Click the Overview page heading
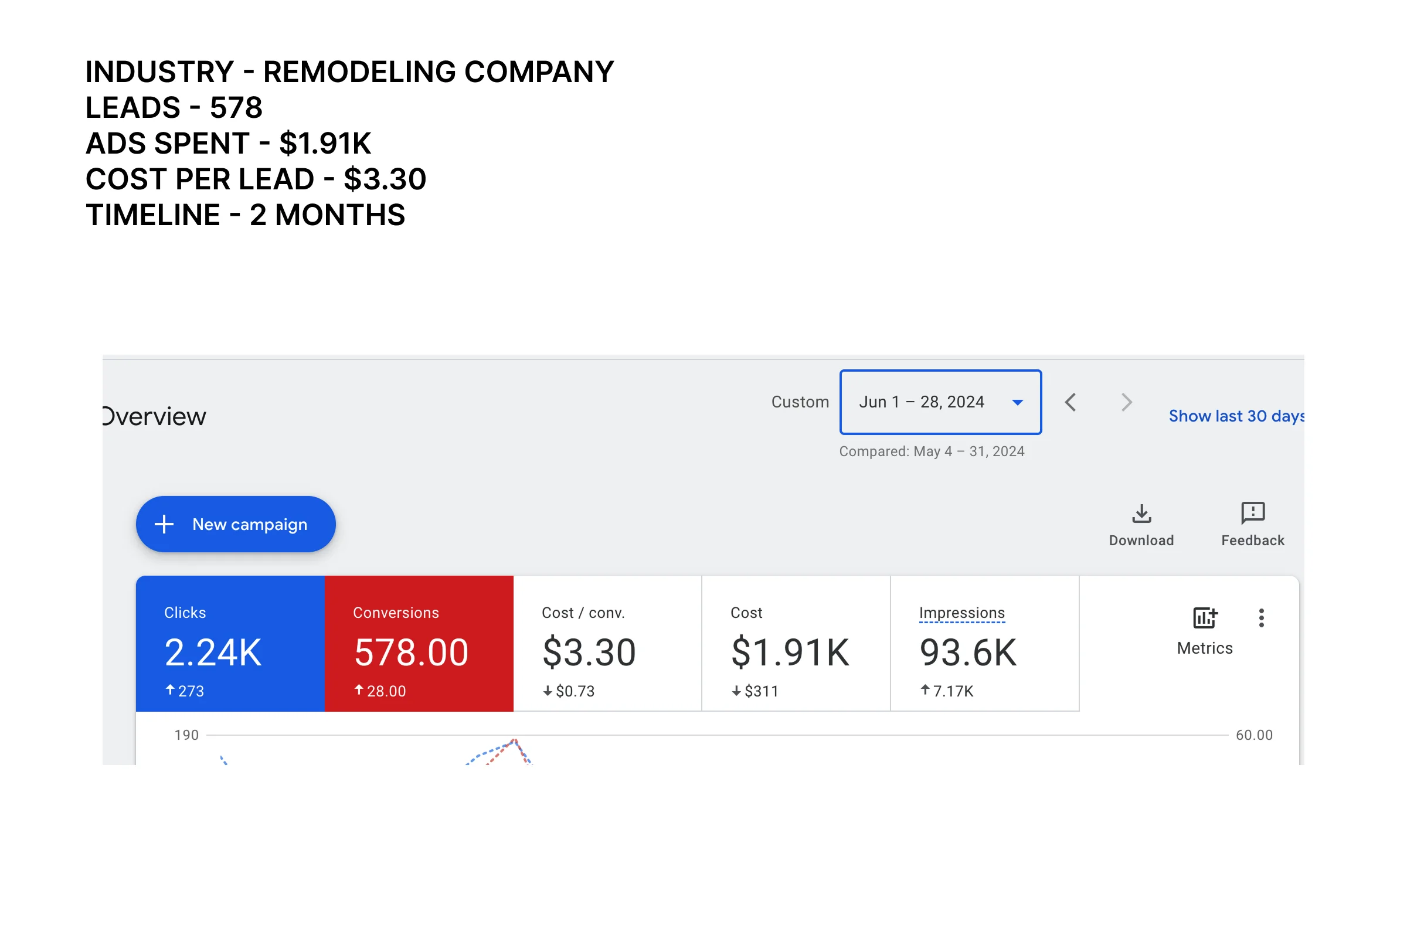 click(154, 417)
